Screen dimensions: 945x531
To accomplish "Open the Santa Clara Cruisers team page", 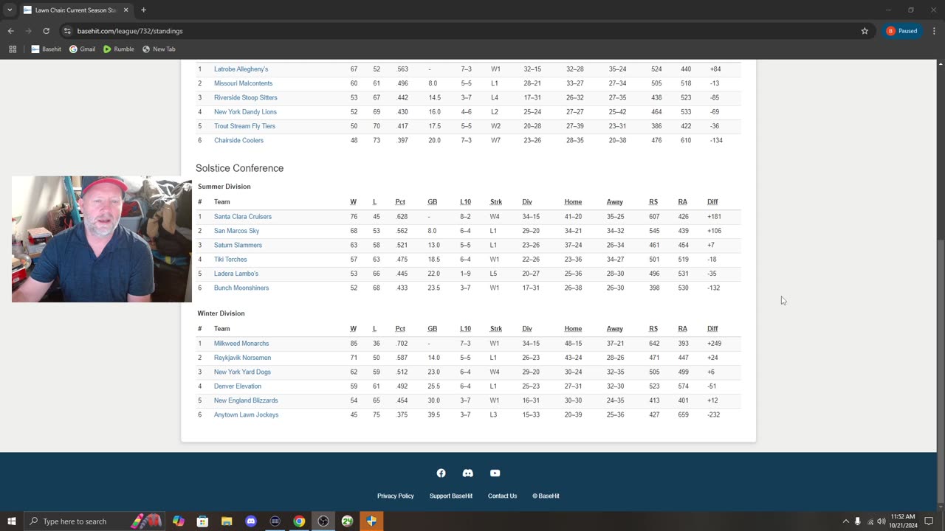I will pyautogui.click(x=243, y=217).
